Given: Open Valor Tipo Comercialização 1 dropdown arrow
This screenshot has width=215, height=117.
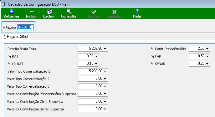Looking at the screenshot, I should tap(105, 71).
